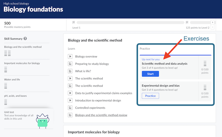222x137 pixels.
Task: Click the article icon next to What is life?
Action: coord(70,71)
